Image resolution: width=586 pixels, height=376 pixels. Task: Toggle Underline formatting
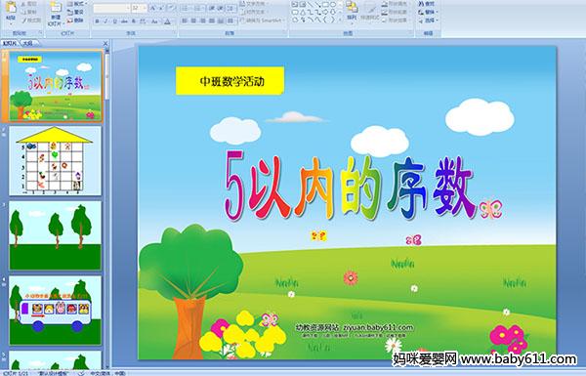tap(114, 21)
